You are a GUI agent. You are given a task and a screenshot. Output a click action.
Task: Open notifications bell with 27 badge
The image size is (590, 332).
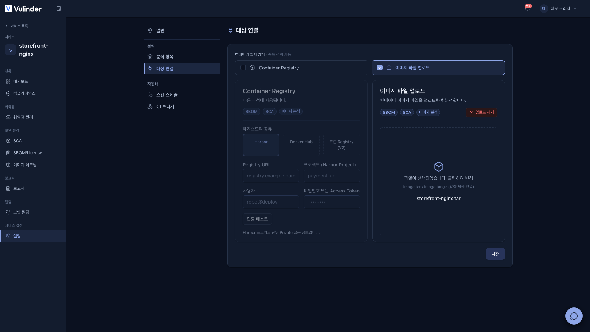[x=527, y=8]
